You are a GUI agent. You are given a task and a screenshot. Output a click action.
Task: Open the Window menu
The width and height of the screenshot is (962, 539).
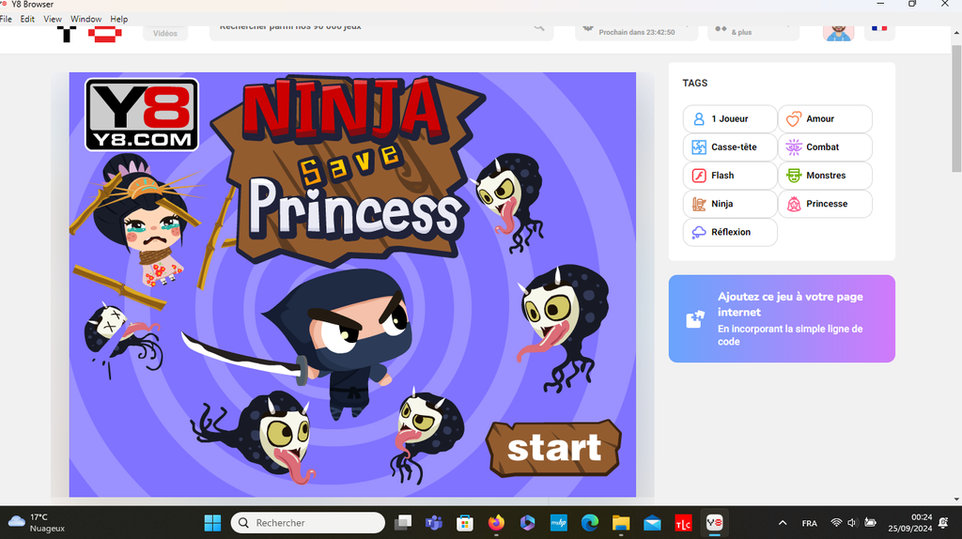point(85,19)
